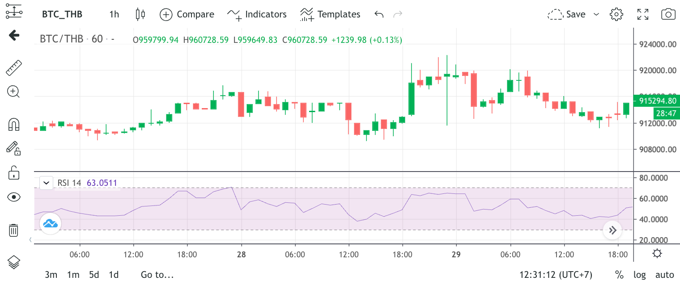This screenshot has height=285, width=680.
Task: Jump to latest bar with double-arrow button
Action: 612,231
